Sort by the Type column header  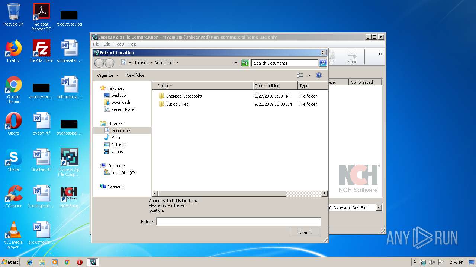(312, 86)
